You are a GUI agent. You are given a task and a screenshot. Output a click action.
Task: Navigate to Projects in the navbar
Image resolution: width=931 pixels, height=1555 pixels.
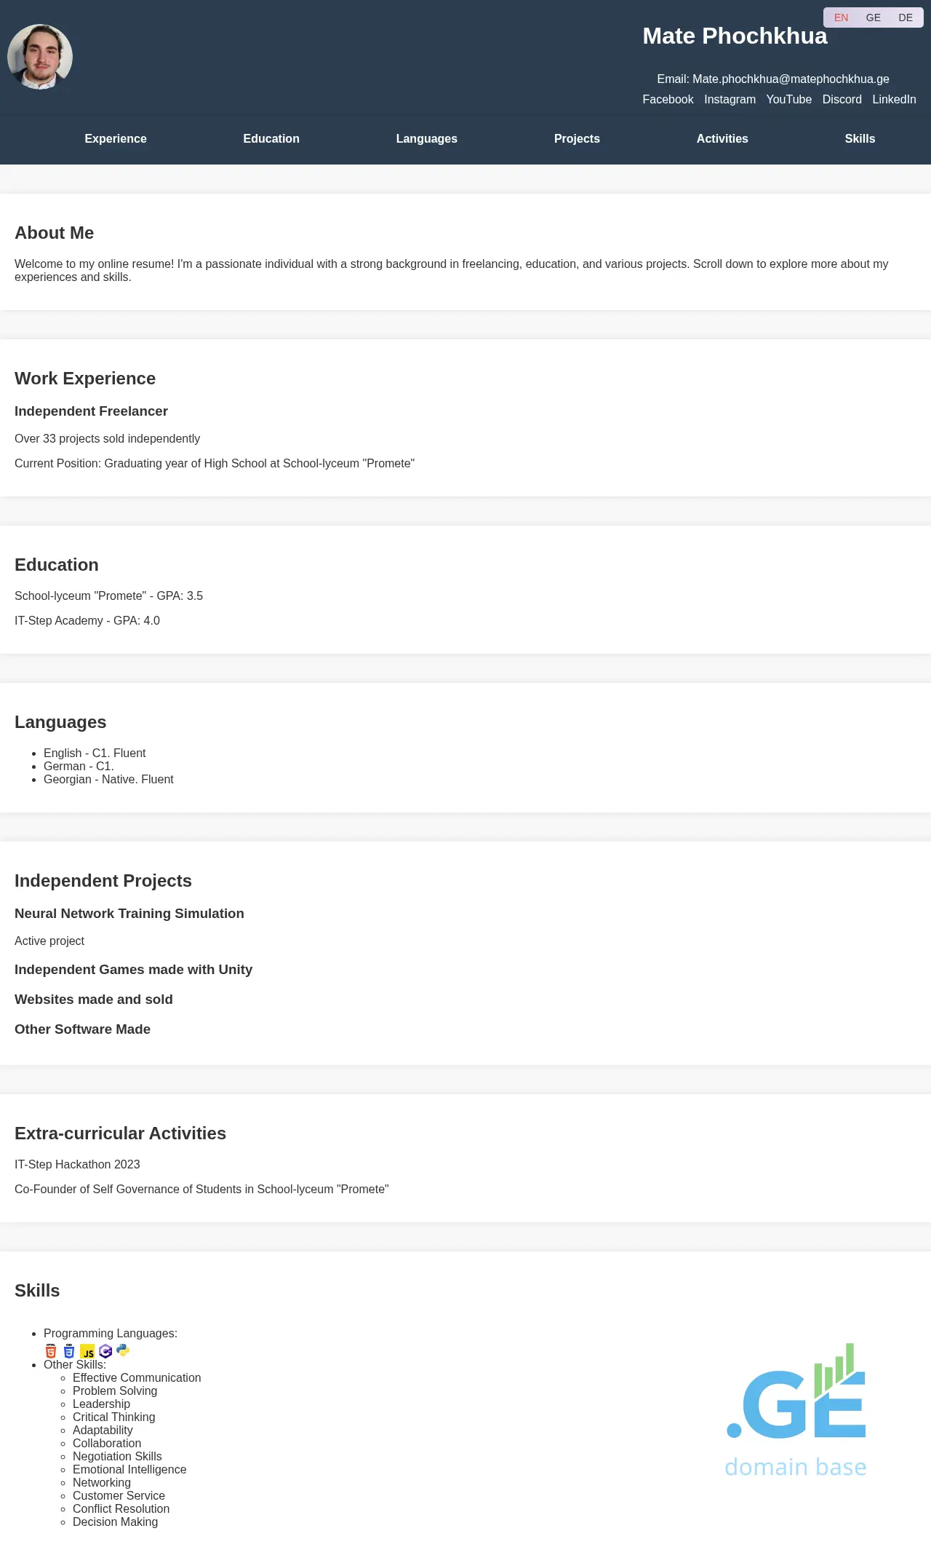point(577,138)
